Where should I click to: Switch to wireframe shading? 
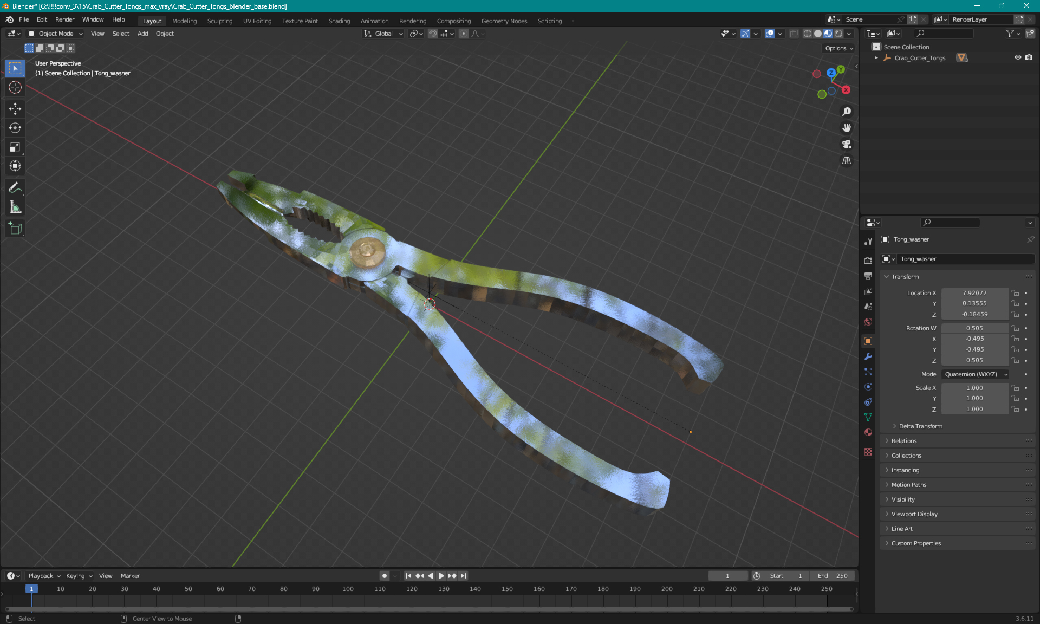(x=807, y=34)
